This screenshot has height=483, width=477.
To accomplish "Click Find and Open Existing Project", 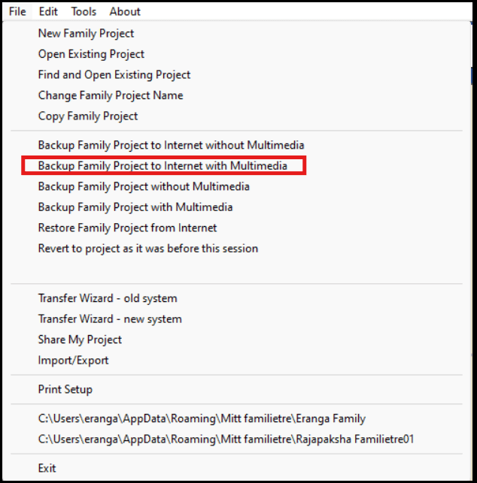I will (114, 75).
